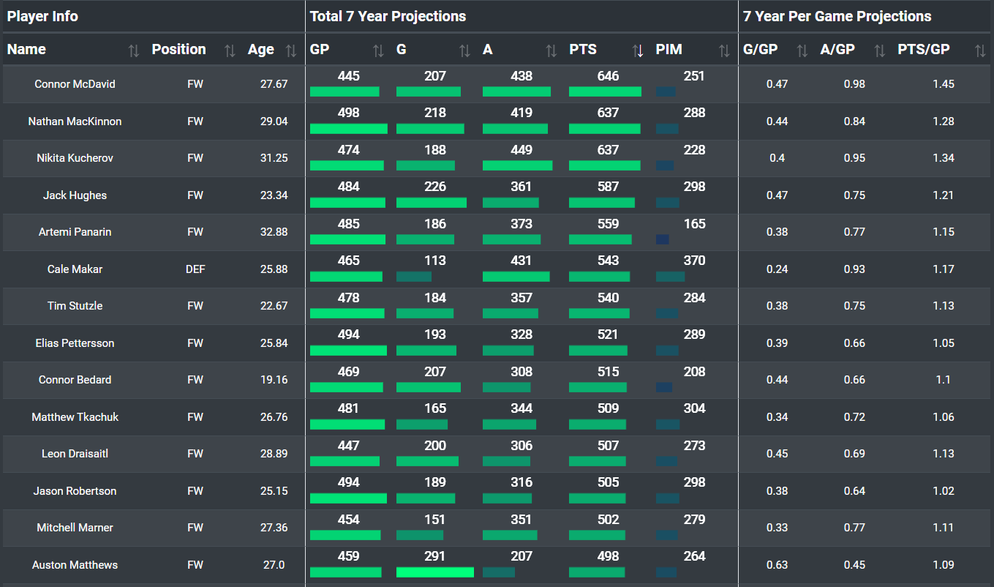This screenshot has width=994, height=587.
Task: Select Auston Matthews name cell
Action: click(75, 565)
